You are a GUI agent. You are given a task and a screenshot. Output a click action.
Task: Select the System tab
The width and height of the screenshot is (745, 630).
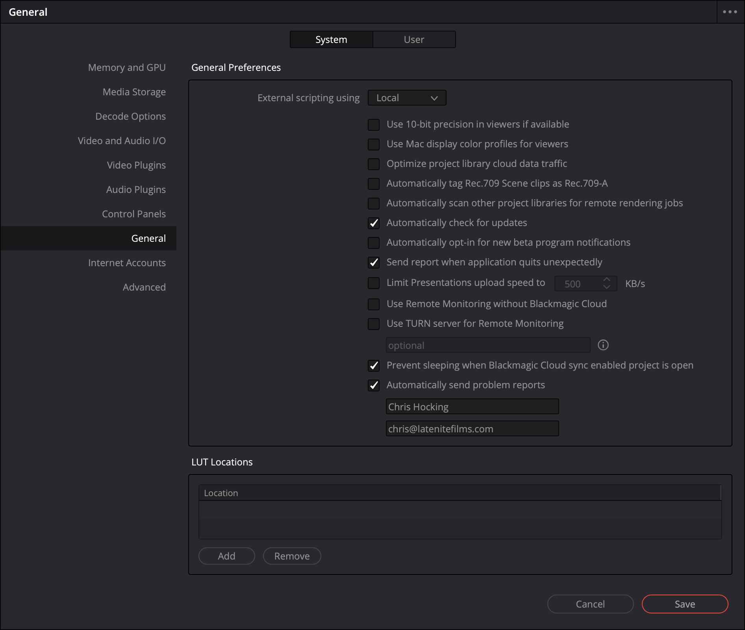pyautogui.click(x=331, y=40)
